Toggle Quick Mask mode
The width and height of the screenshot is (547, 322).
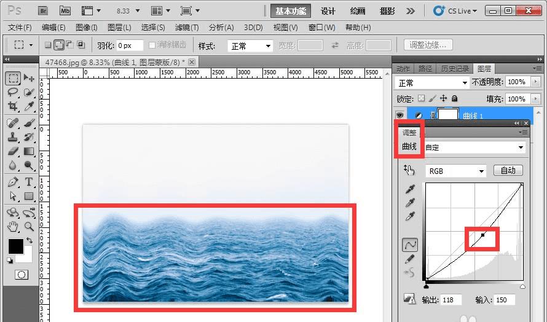tap(22, 275)
